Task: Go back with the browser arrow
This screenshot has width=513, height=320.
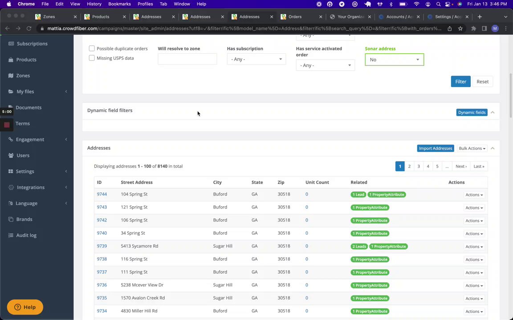Action: [7, 28]
